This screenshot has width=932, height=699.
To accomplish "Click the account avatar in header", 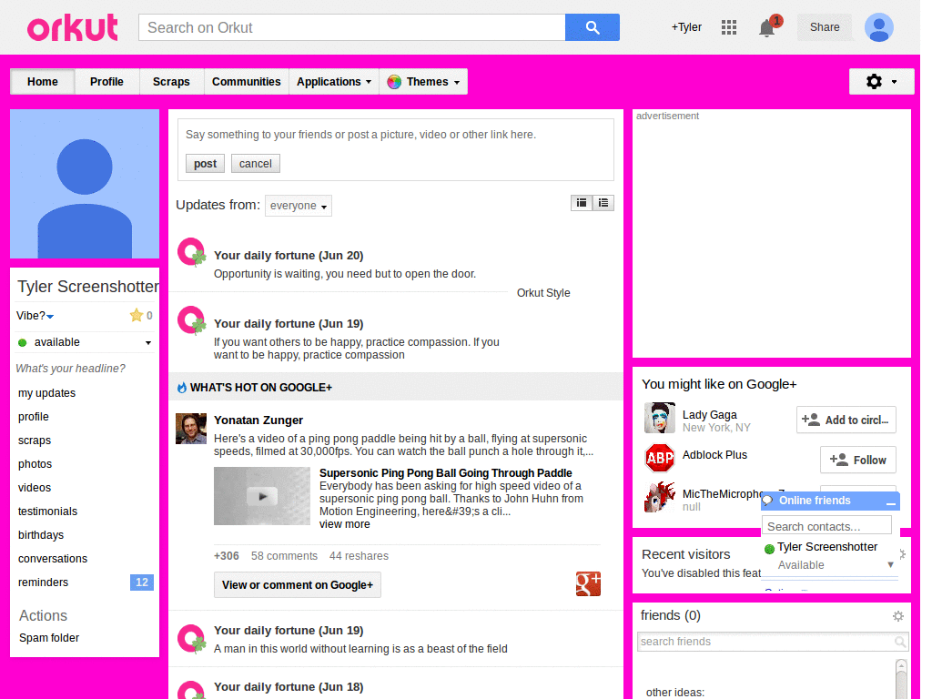I will [x=879, y=27].
